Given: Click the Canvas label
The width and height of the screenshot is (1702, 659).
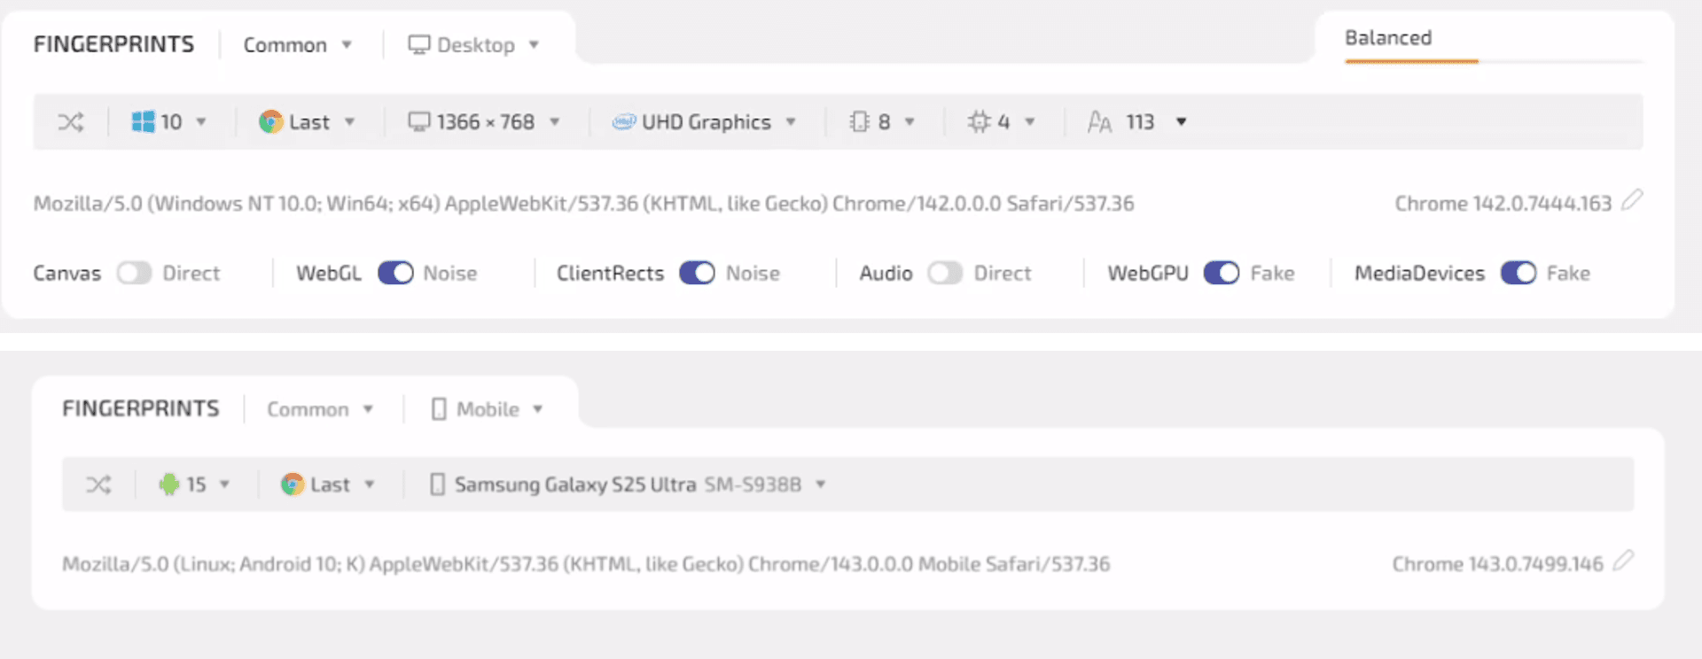Looking at the screenshot, I should [67, 273].
